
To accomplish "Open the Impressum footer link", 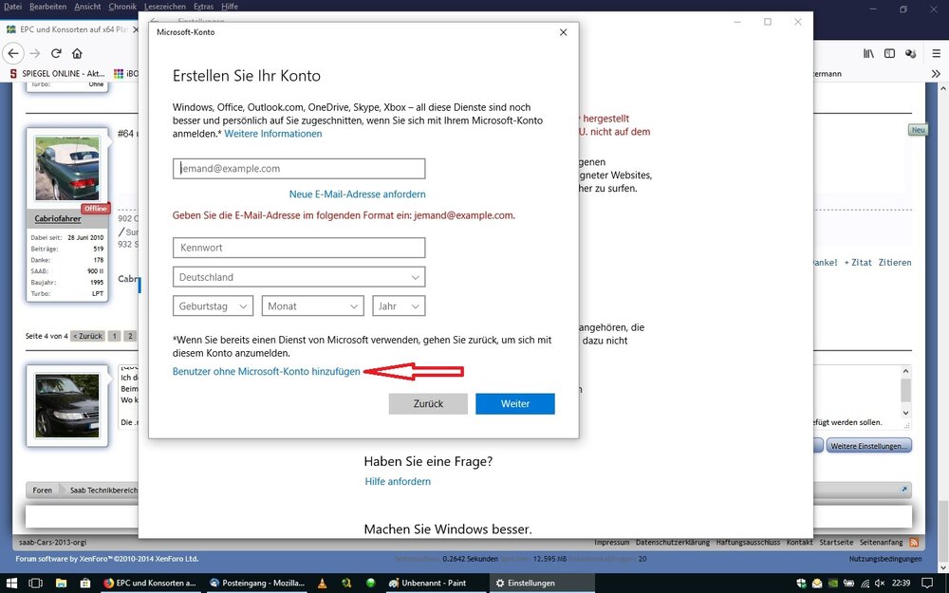I will point(612,542).
